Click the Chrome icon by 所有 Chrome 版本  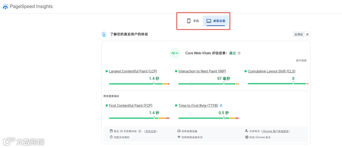click(x=247, y=137)
